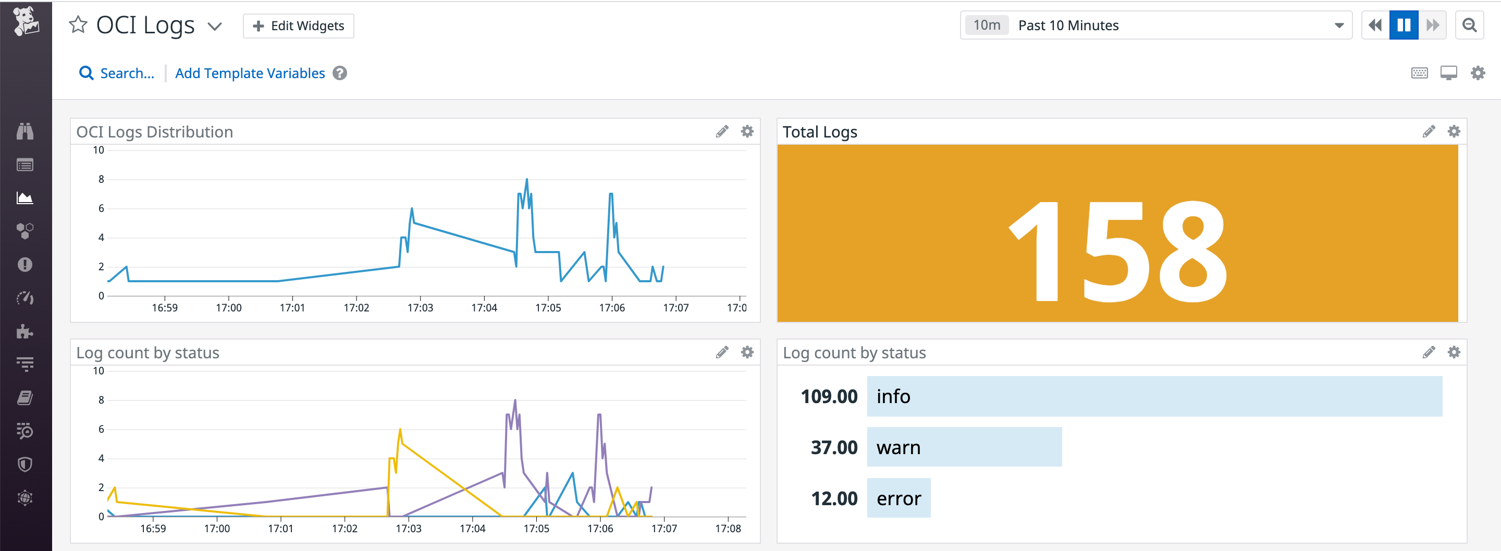The width and height of the screenshot is (1501, 551).
Task: Click Add Template Variables
Action: click(251, 73)
